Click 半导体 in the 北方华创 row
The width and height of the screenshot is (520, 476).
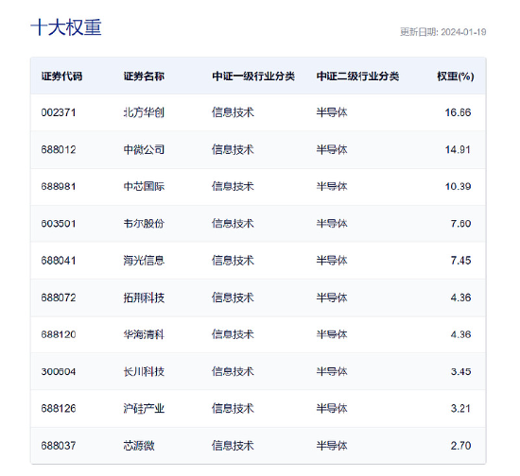tap(332, 112)
